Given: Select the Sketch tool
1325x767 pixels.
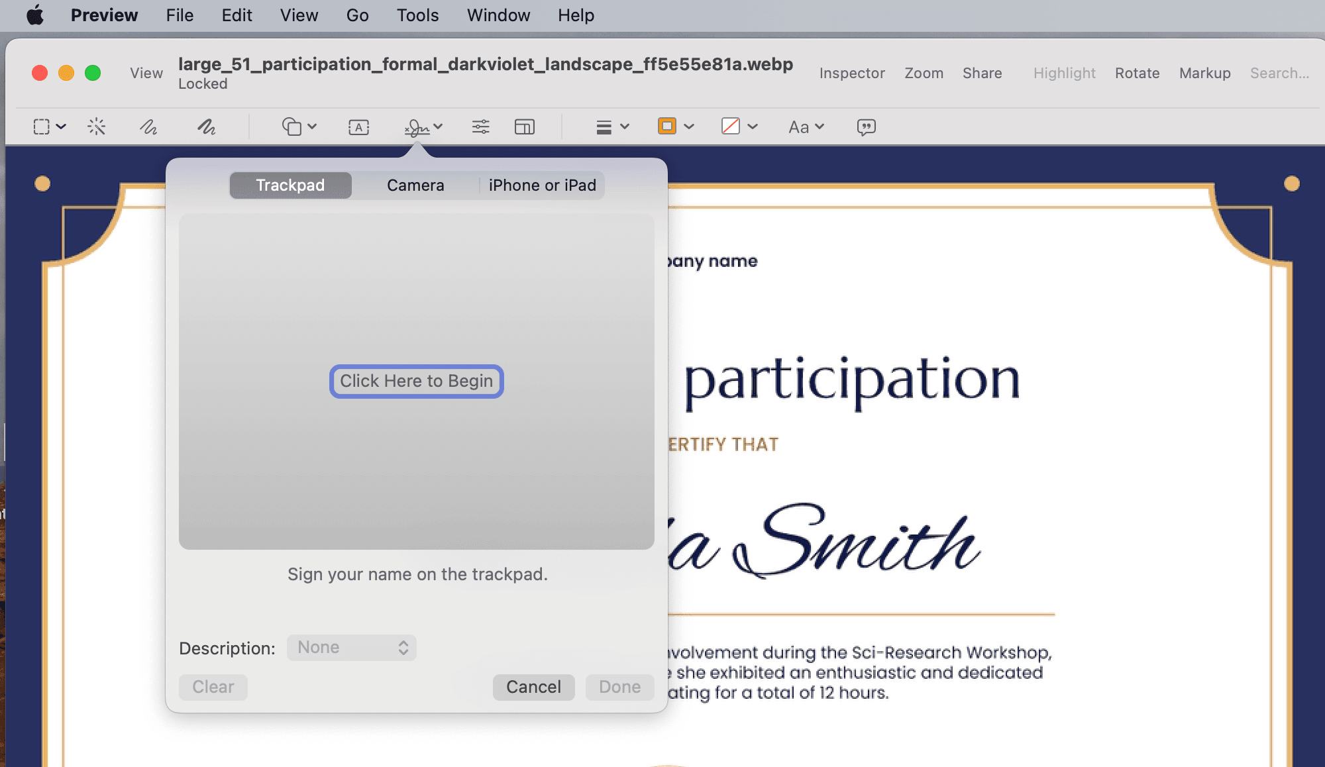Looking at the screenshot, I should [148, 127].
